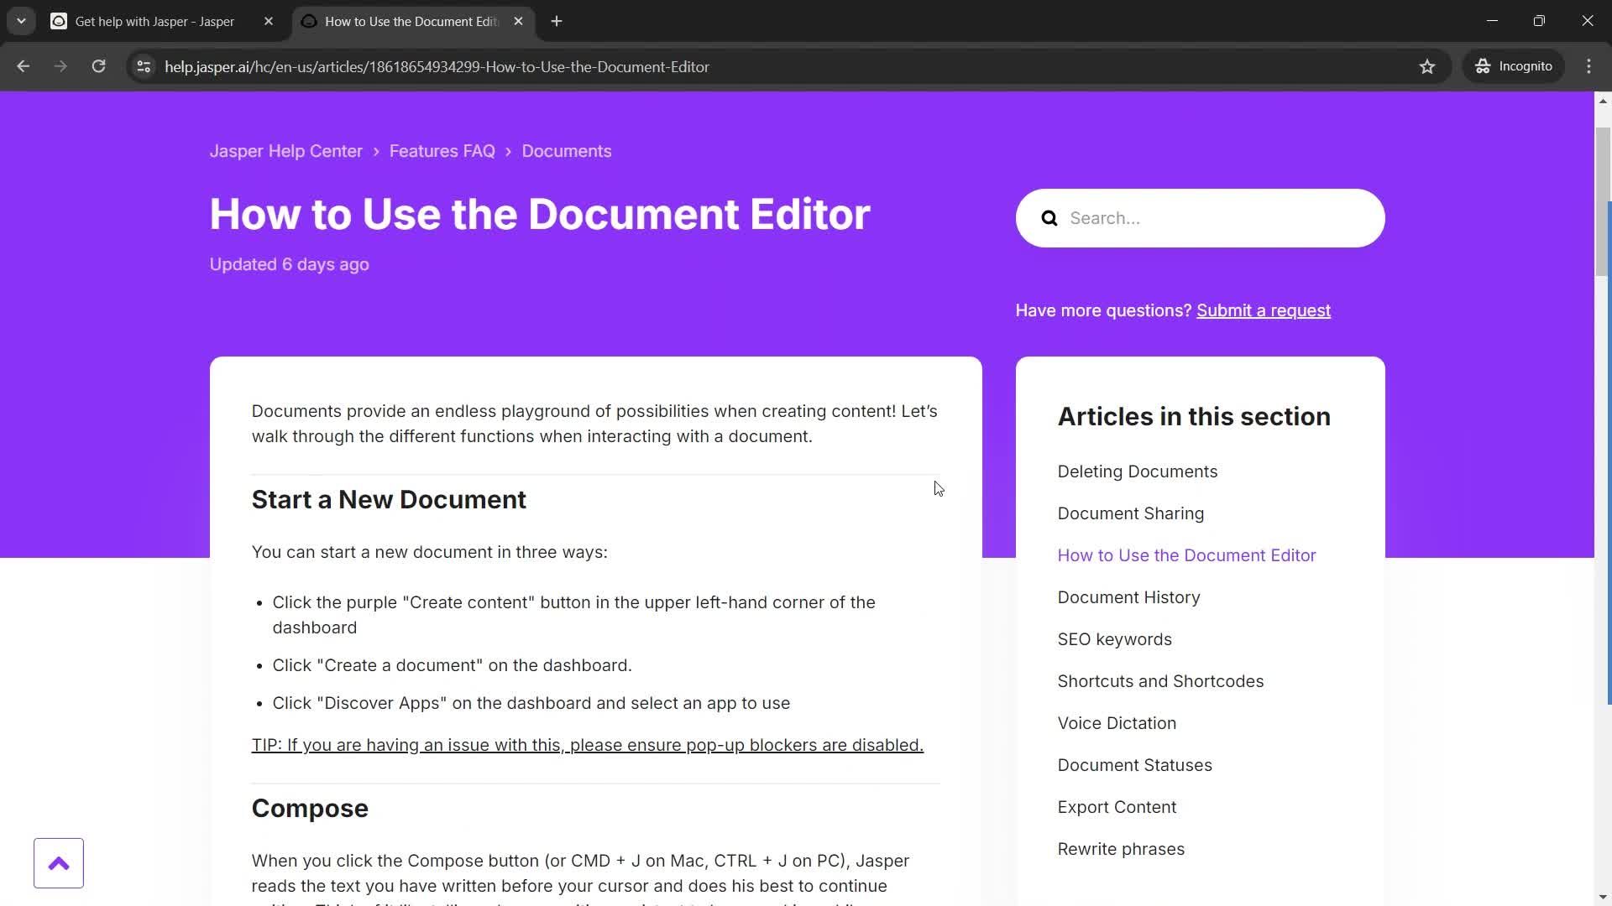Open the Document Sharing article
Screen dimensions: 1612x906
coord(1131,513)
